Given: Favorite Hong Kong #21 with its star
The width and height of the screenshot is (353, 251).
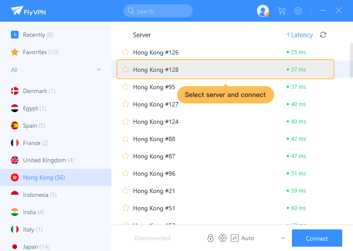Looking at the screenshot, I should [126, 191].
